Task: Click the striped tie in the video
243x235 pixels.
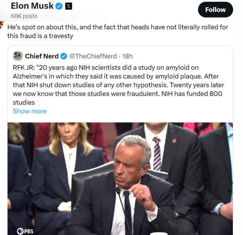Action: coord(157,153)
